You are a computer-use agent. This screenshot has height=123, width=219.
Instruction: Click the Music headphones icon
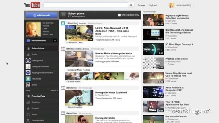pos(28,114)
